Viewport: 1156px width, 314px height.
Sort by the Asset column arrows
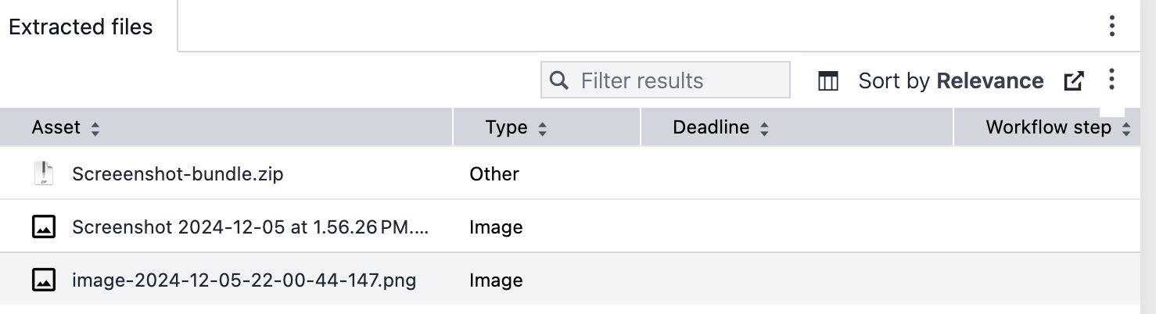(95, 129)
